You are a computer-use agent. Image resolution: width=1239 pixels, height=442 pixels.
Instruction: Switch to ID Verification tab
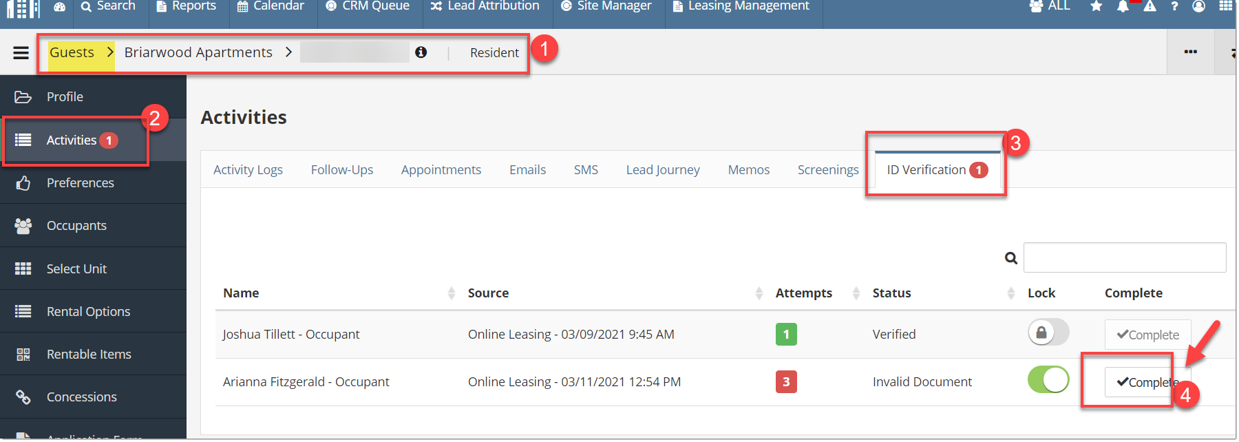coord(938,170)
